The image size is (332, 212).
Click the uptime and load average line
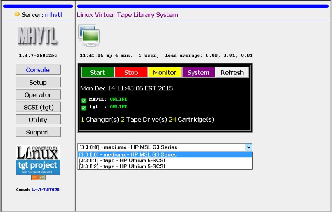166,55
